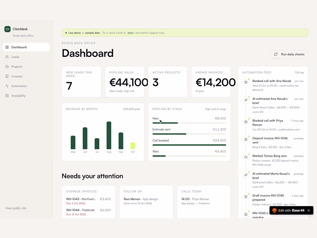
Task: Click the Estimate sent pipeline progress bar
Action: (x=189, y=134)
